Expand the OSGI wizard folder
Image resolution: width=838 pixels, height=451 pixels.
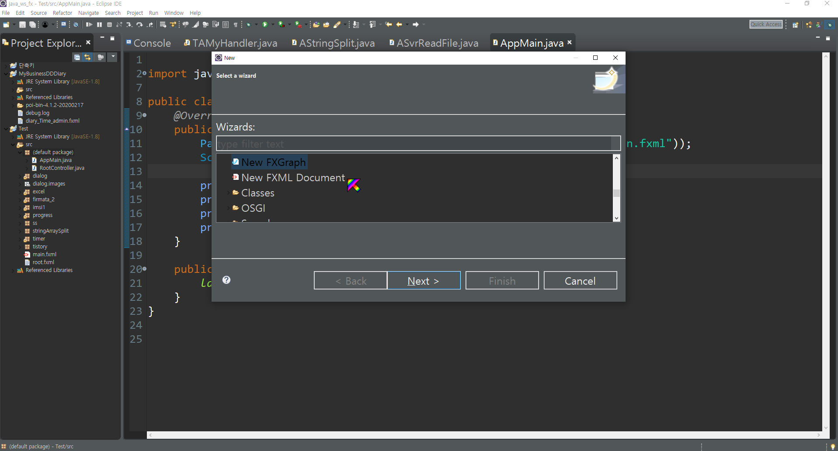(228, 208)
